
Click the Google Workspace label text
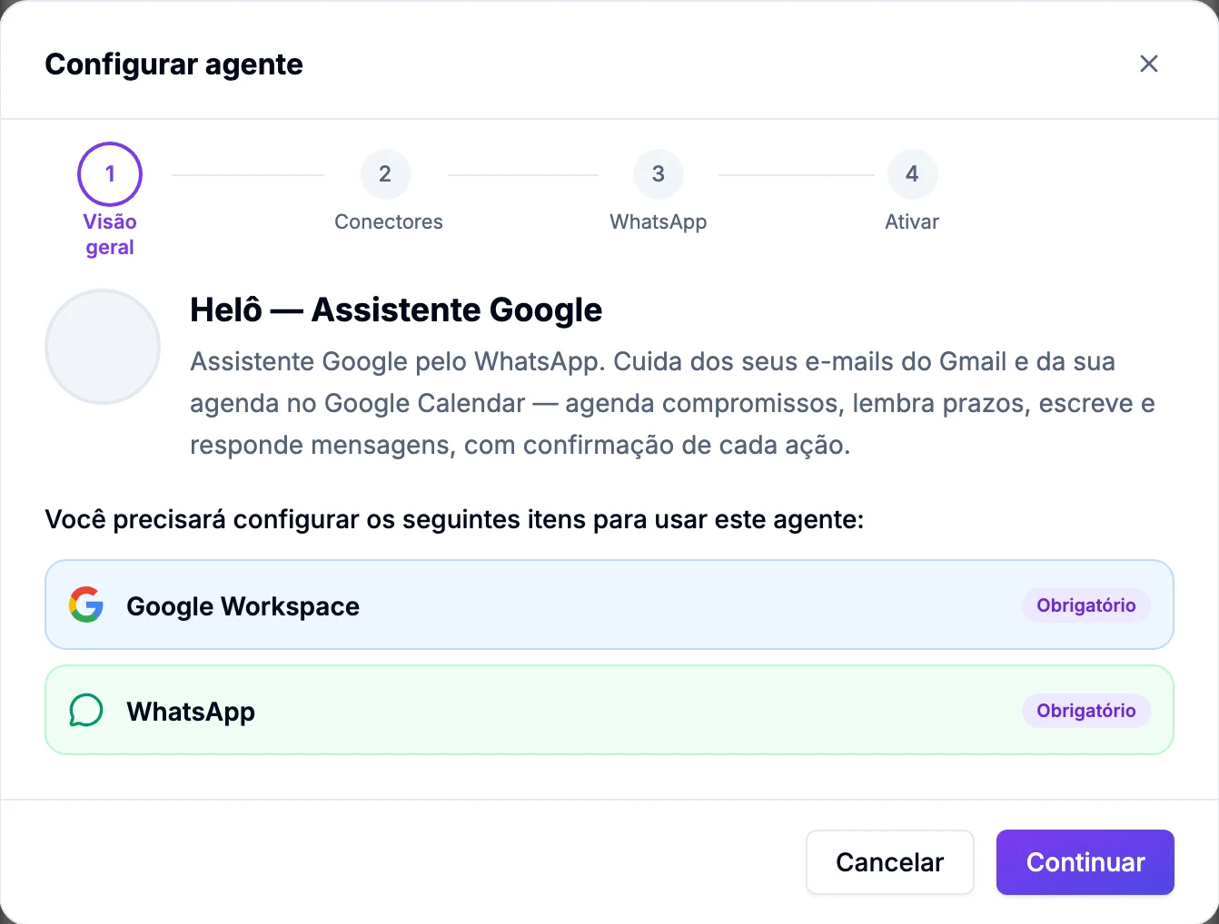(243, 606)
